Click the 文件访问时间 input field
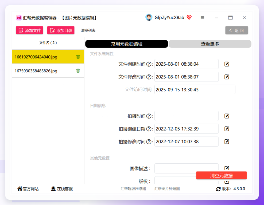The image size is (264, 205). coord(195,89)
